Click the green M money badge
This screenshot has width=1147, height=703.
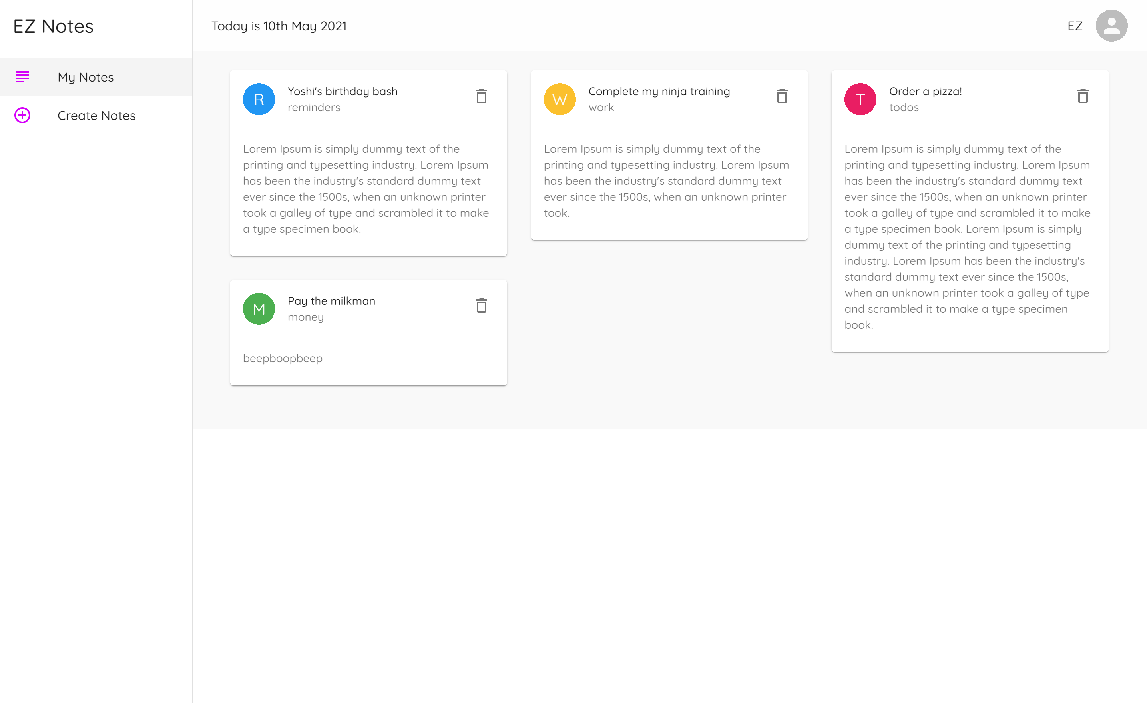tap(259, 308)
